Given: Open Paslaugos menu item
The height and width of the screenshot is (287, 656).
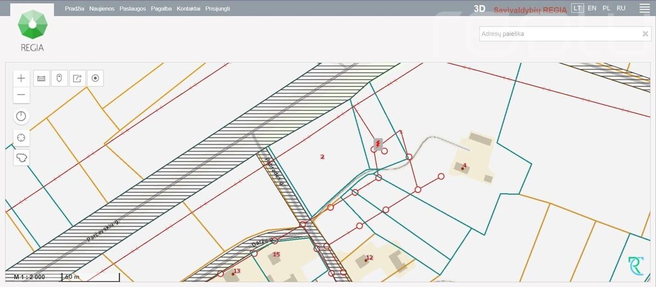Looking at the screenshot, I should click(x=132, y=9).
